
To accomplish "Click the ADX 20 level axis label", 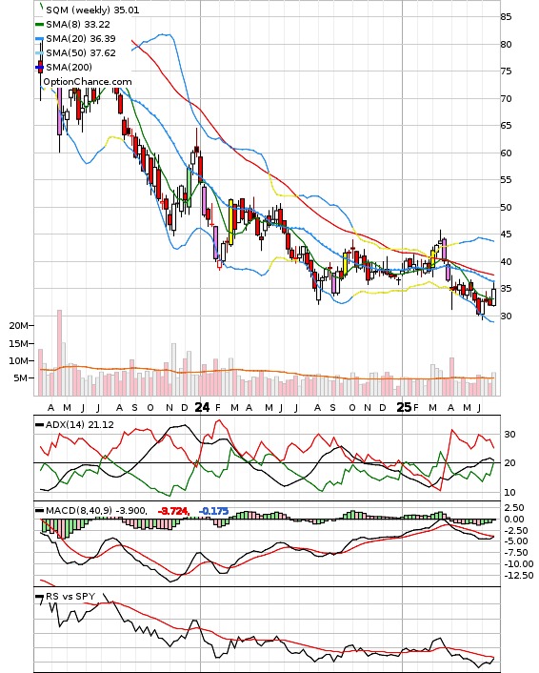I will pyautogui.click(x=509, y=462).
